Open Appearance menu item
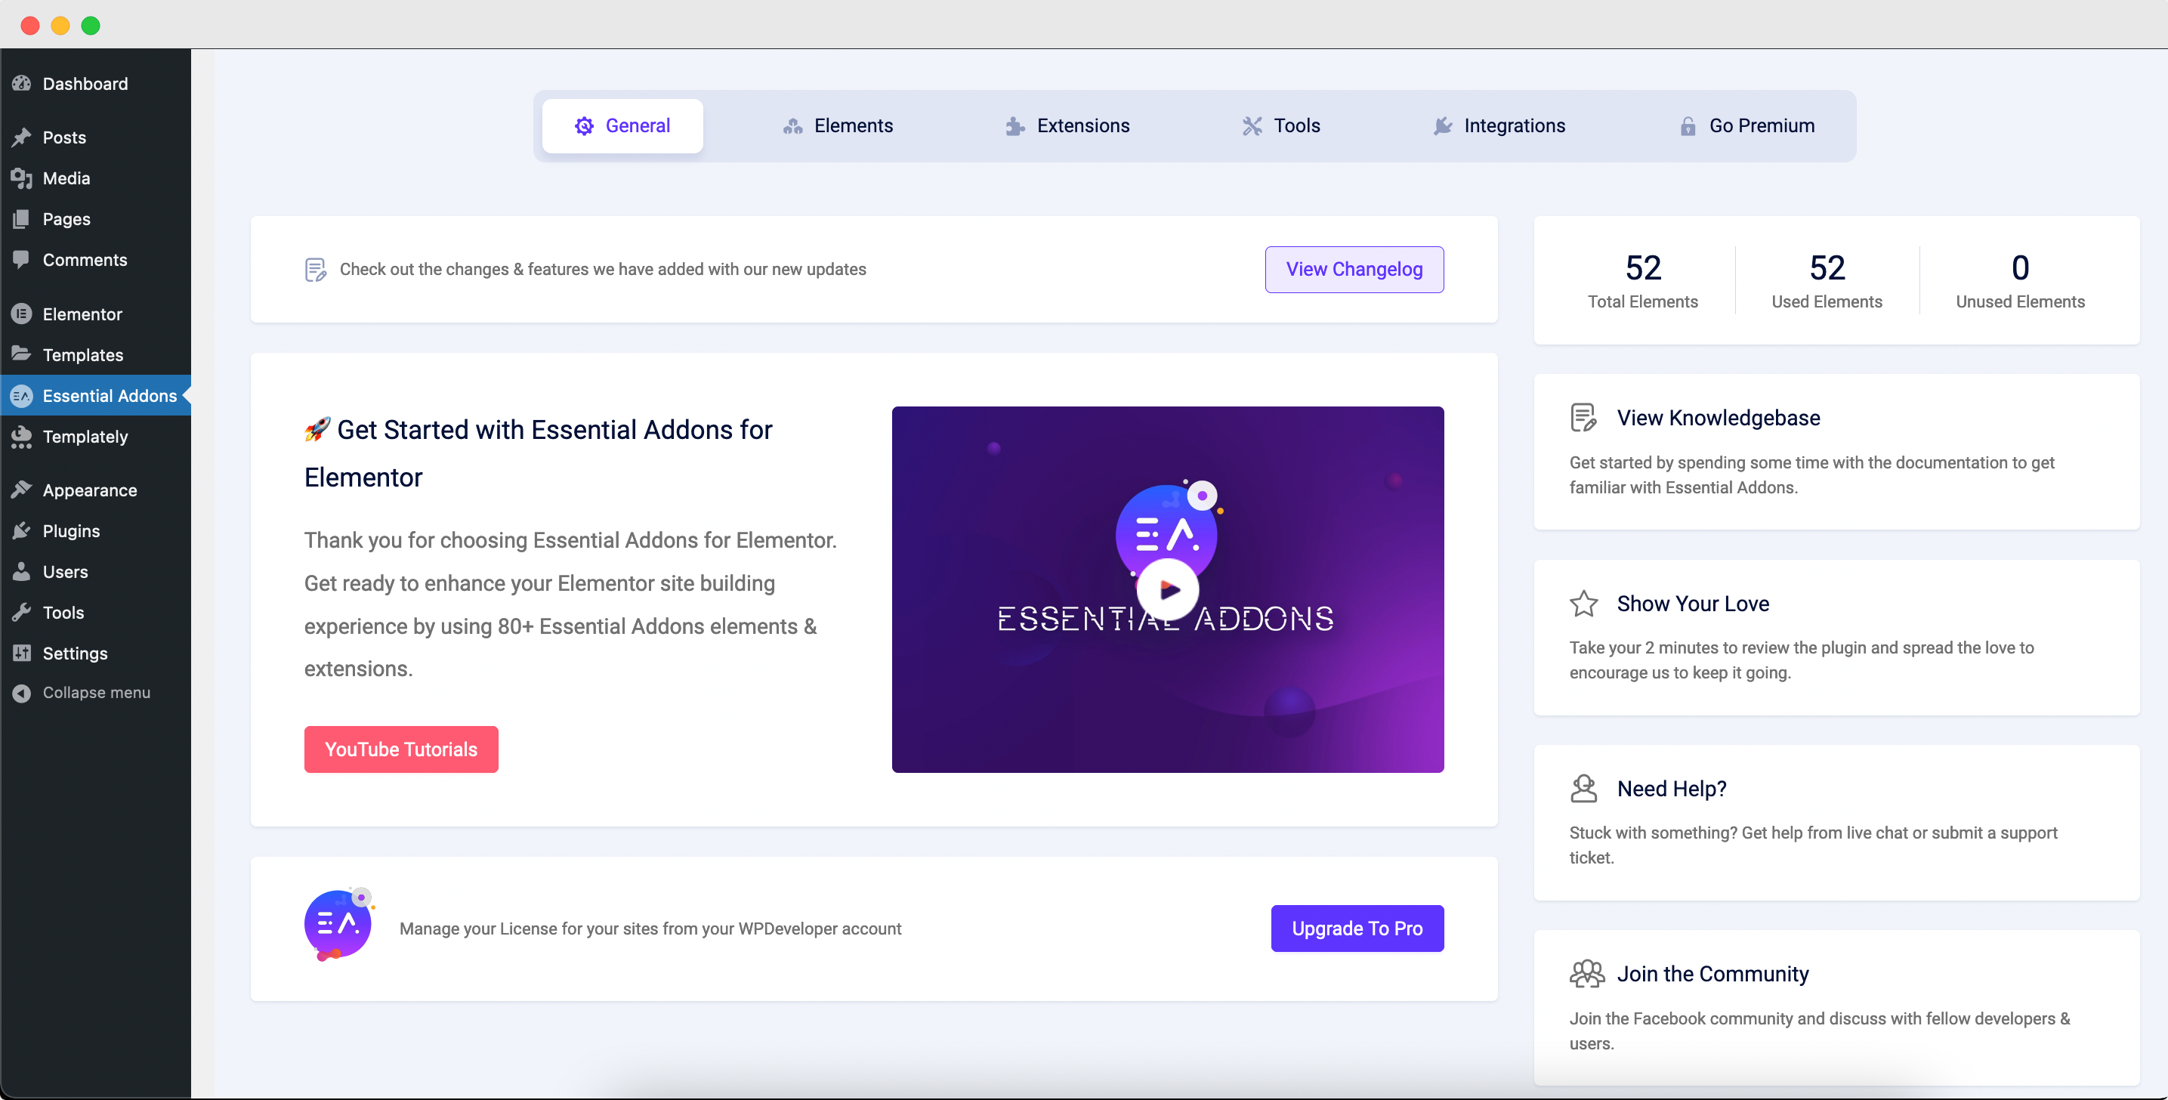The height and width of the screenshot is (1100, 2168). pos(96,490)
